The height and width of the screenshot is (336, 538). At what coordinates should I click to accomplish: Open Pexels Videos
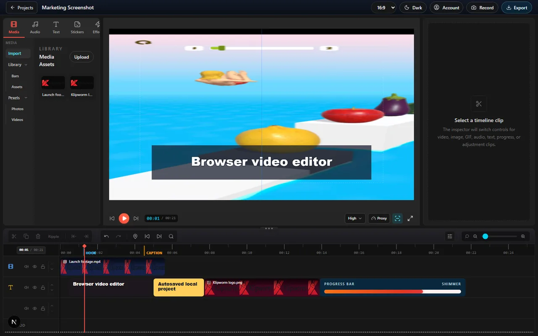click(17, 120)
